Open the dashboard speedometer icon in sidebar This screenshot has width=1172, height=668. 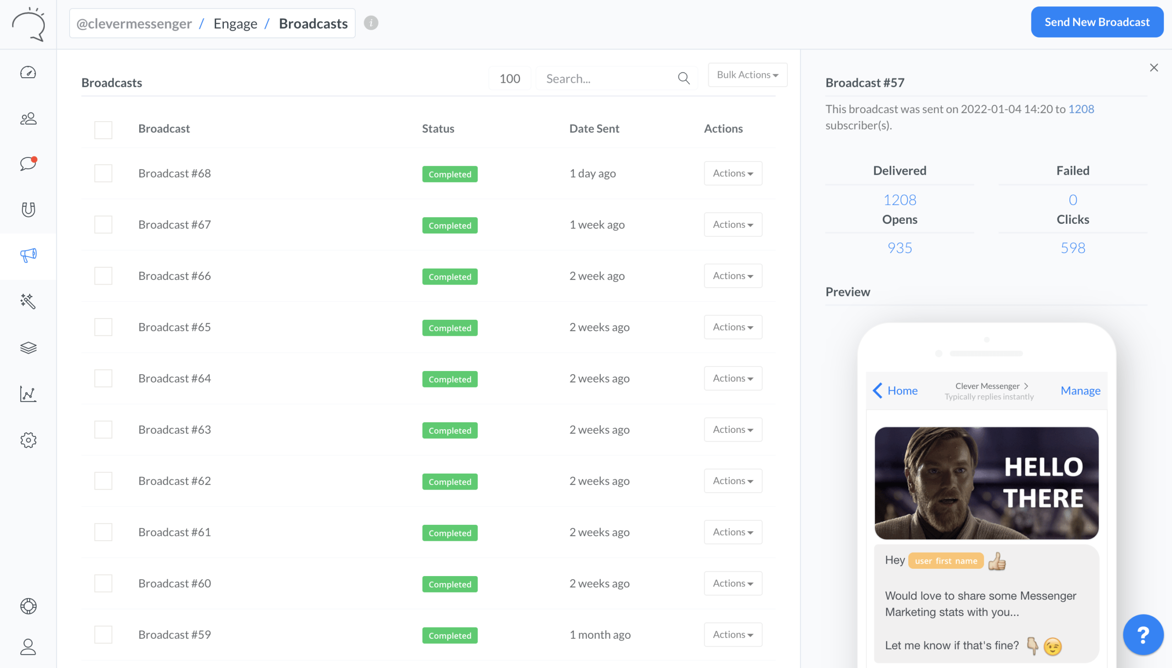[28, 72]
